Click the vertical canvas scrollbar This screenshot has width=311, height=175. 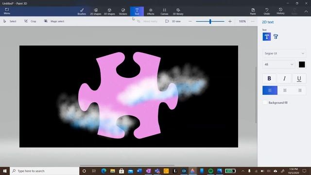(256, 95)
